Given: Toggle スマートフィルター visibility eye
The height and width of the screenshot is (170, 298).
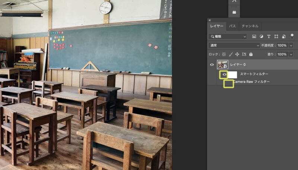Looking at the screenshot, I should 224,74.
